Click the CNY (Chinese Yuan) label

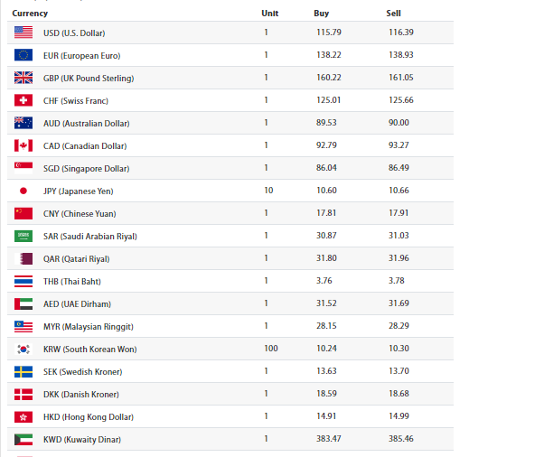tap(79, 213)
